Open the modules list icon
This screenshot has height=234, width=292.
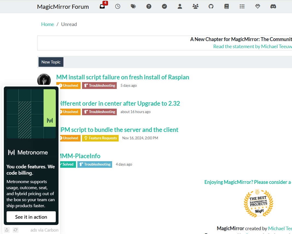click(x=242, y=7)
